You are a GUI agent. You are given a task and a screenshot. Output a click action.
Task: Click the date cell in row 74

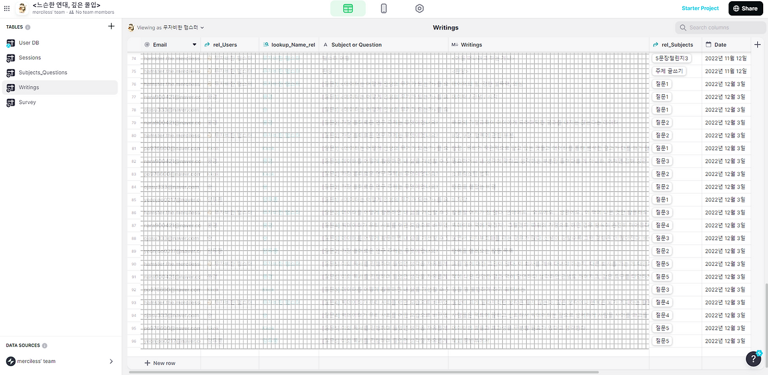click(726, 58)
